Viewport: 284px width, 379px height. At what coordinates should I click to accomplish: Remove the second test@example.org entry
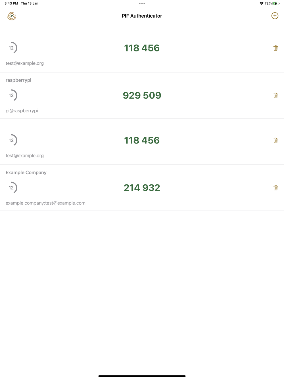click(x=275, y=140)
